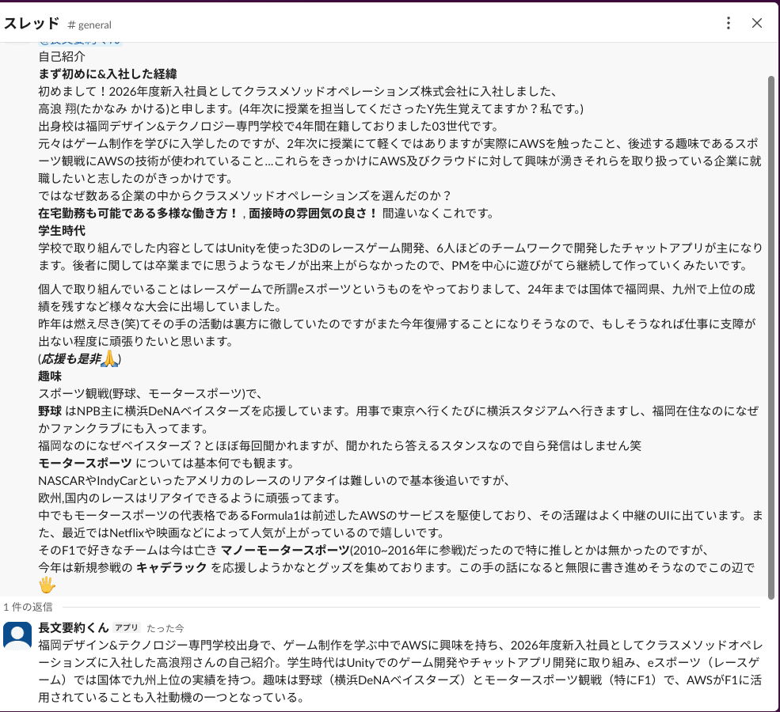Click the bold heading まず初めに&入社した経緯
The width and height of the screenshot is (780, 712).
click(108, 74)
